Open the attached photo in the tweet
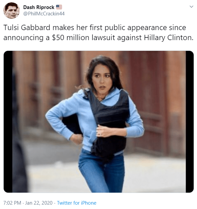 click(99, 122)
